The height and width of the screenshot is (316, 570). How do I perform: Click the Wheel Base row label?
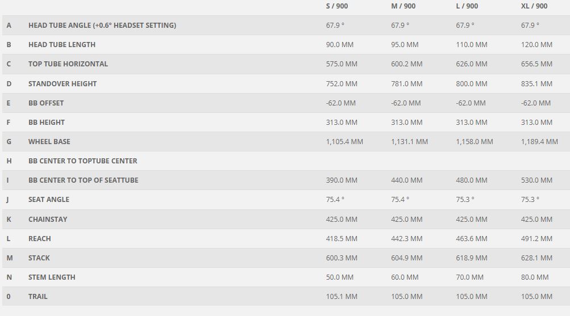tap(49, 141)
